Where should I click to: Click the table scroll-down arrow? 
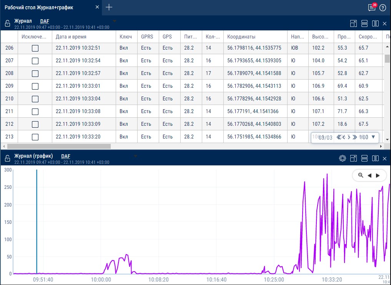tap(387, 140)
